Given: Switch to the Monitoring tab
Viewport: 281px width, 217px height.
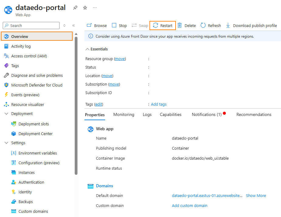Looking at the screenshot, I should [x=124, y=114].
